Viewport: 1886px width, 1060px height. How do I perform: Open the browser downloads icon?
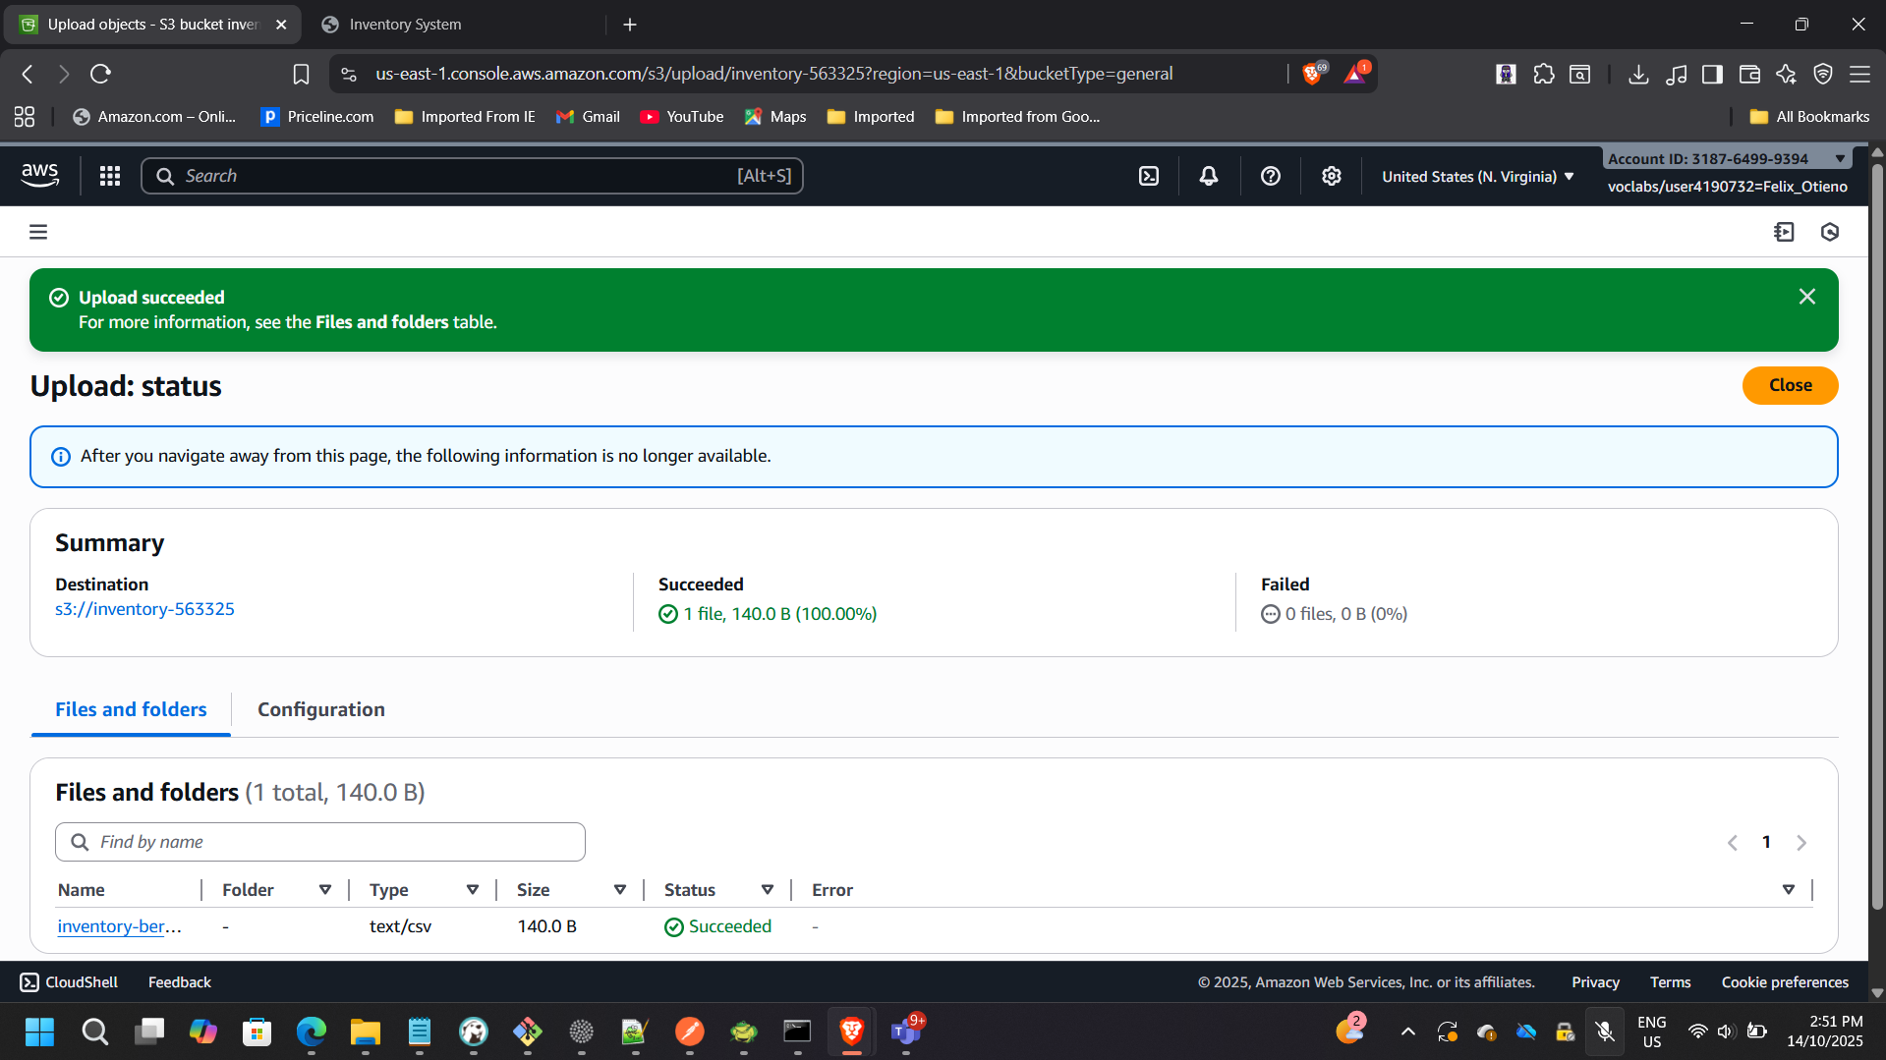1637,74
